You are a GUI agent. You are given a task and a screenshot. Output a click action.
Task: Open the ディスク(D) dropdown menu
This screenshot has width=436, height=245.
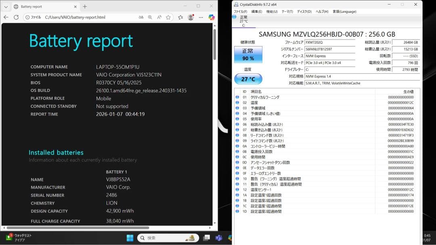coord(305,11)
